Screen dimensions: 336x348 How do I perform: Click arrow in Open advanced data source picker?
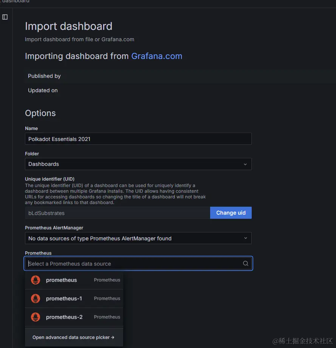click(113, 337)
